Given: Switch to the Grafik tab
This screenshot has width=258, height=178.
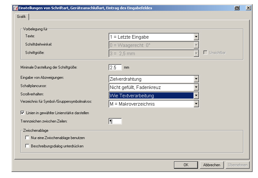Looking at the screenshot, I should coord(21,17).
